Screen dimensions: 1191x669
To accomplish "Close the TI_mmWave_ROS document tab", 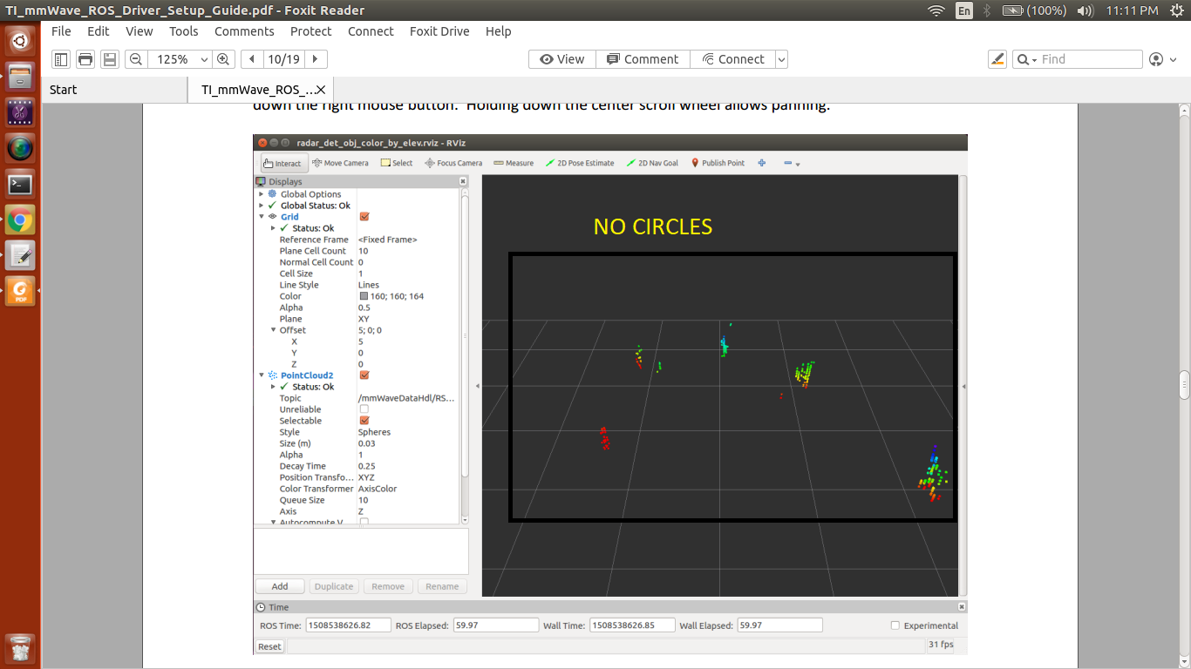I will 320,90.
